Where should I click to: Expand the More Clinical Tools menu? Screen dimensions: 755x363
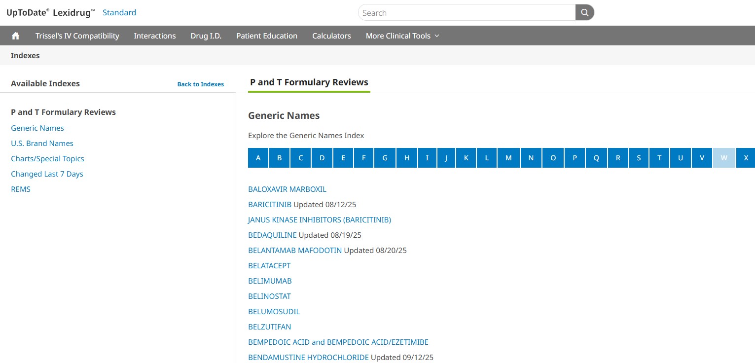coord(402,36)
